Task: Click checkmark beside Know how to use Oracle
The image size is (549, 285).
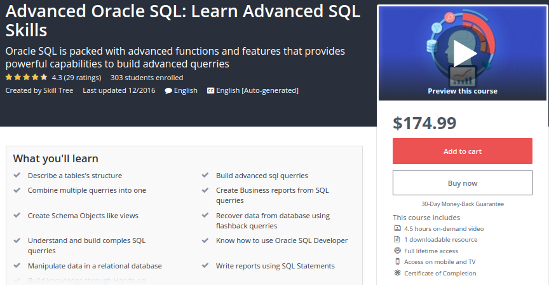Action: point(205,240)
